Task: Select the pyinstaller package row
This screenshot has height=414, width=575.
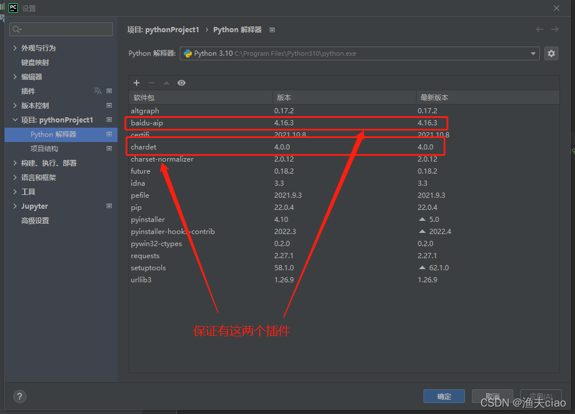Action: (x=344, y=219)
